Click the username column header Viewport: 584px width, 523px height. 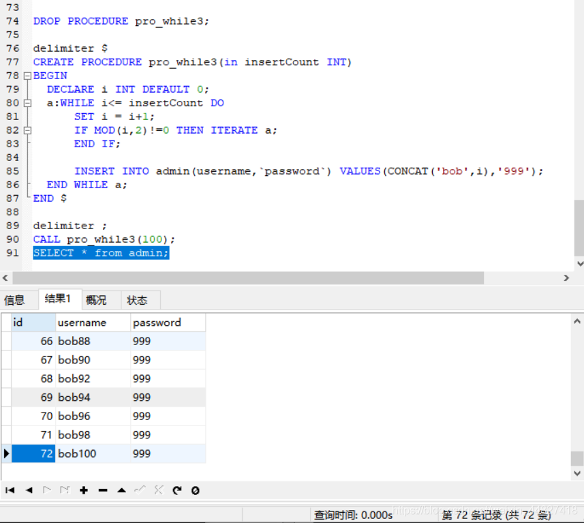[x=93, y=323]
